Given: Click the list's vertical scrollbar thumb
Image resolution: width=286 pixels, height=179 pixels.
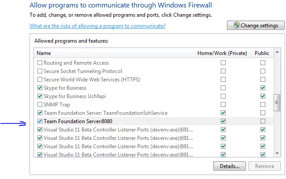Looking at the screenshot, I should (x=277, y=103).
